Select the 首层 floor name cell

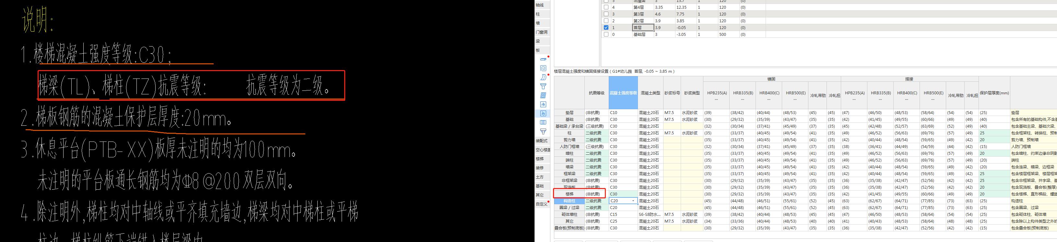click(643, 28)
